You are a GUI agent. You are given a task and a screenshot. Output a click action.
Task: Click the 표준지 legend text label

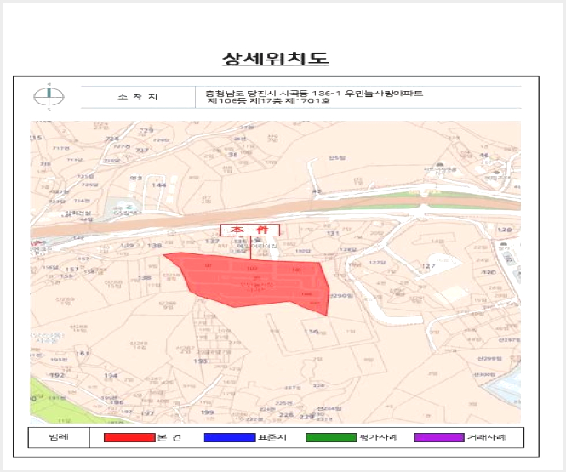point(272,437)
